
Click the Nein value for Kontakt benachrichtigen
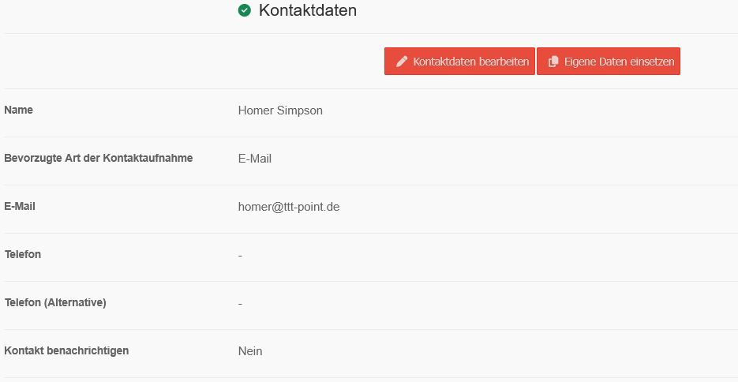click(x=250, y=351)
